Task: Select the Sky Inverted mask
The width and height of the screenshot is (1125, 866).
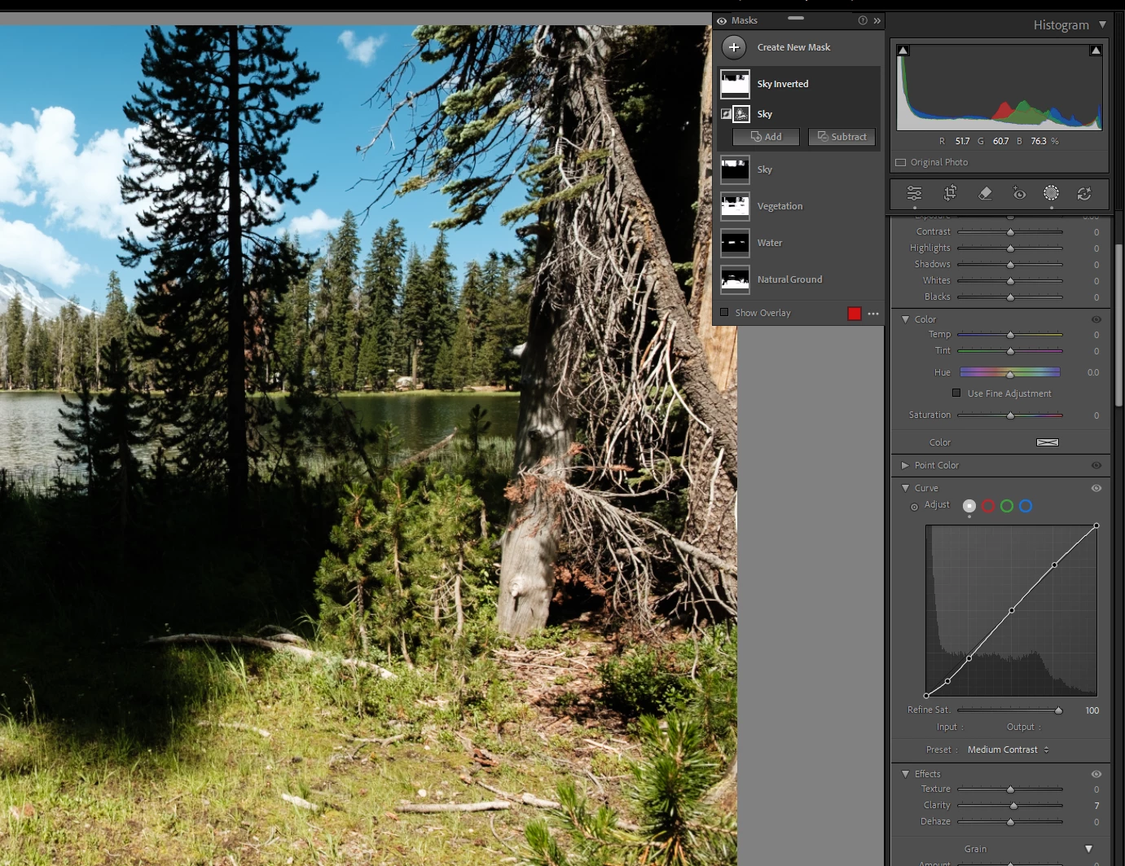Action: point(798,84)
